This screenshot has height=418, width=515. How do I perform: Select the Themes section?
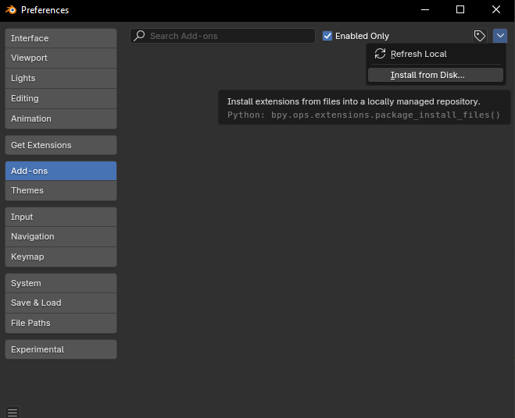coord(61,190)
